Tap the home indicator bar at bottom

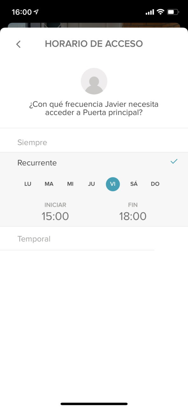pos(94,404)
